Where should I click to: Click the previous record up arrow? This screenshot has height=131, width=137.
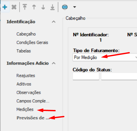34,7
